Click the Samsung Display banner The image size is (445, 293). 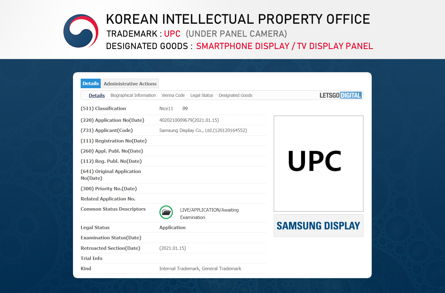point(318,226)
